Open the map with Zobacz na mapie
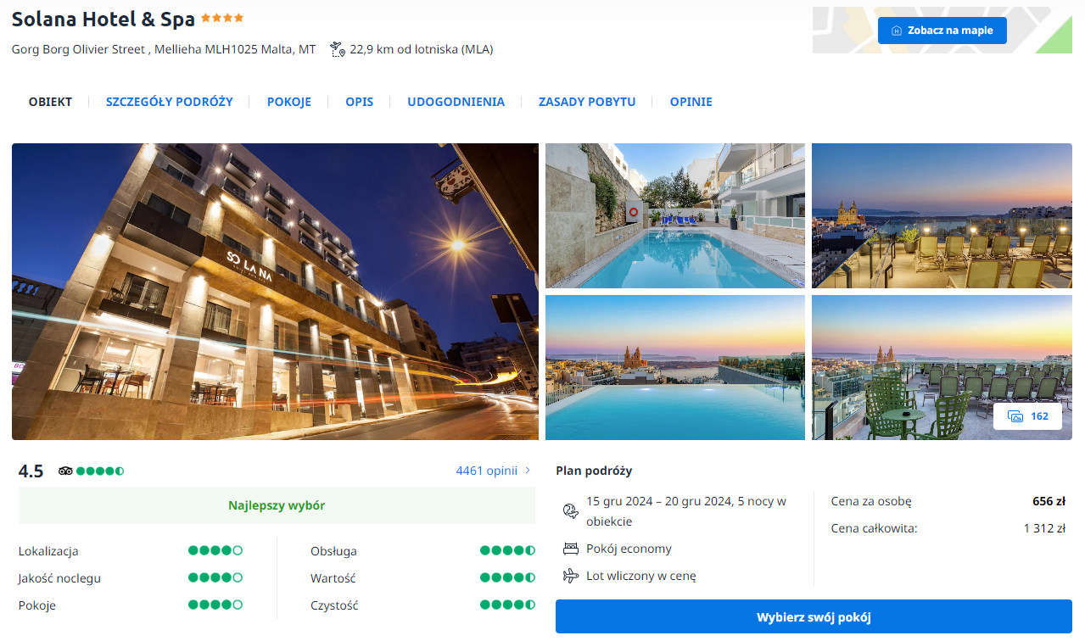The image size is (1085, 641). click(942, 31)
